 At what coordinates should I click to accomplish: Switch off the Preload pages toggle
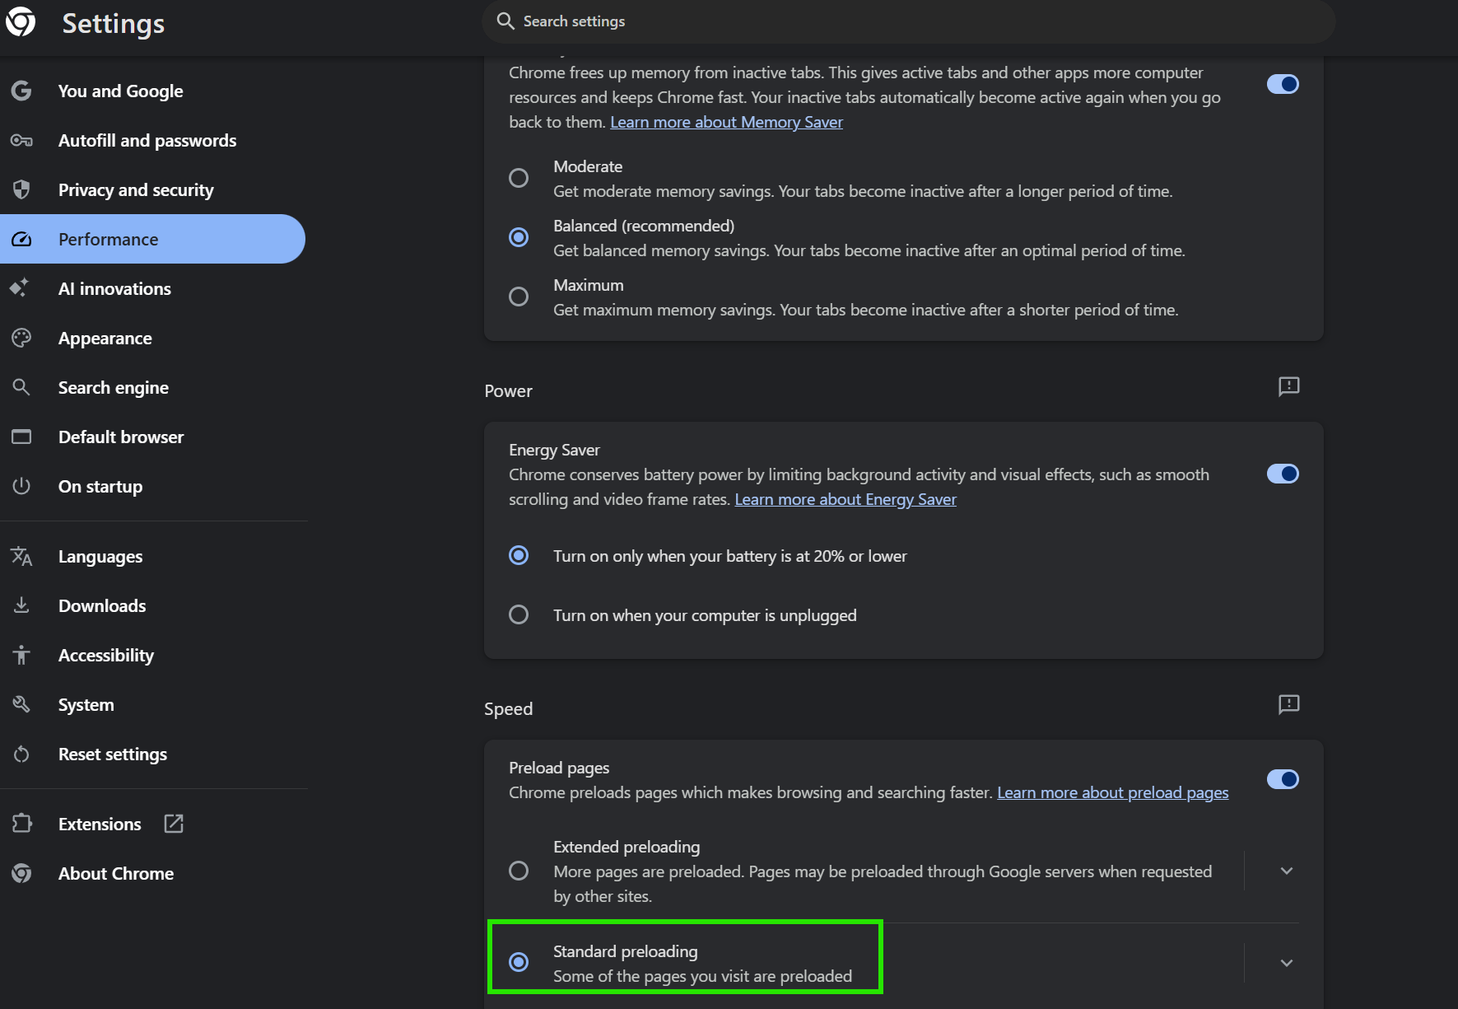(1283, 779)
